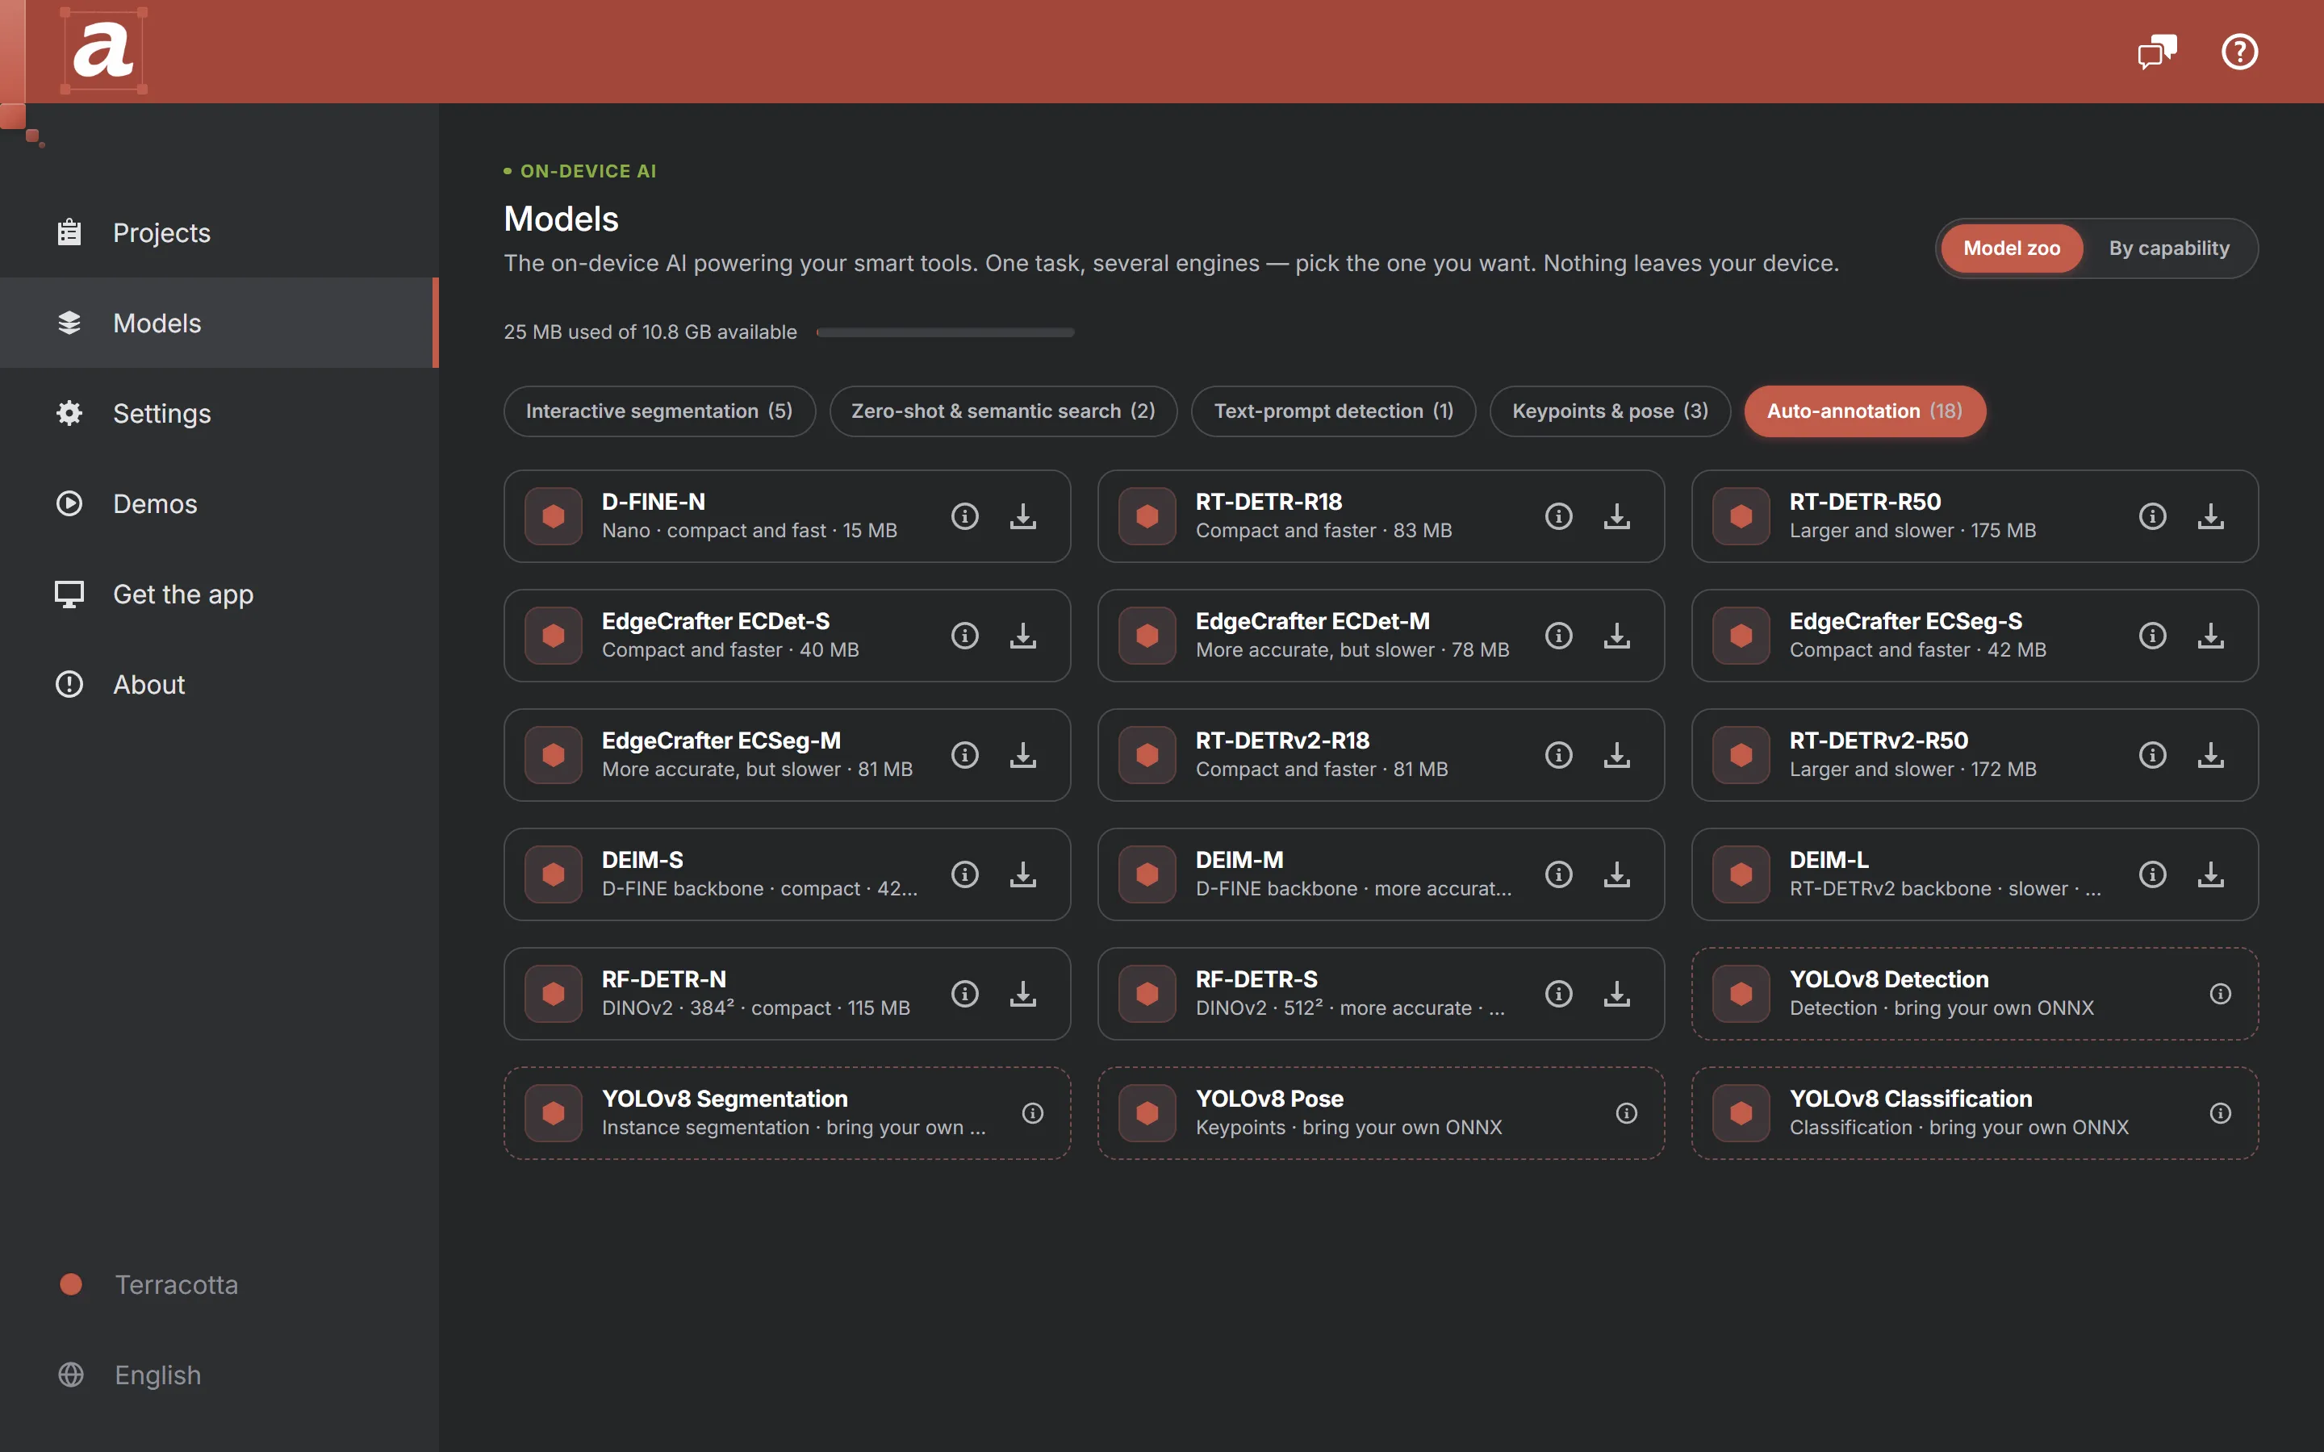2324x1452 pixels.
Task: Open Get the app page
Action: point(219,595)
